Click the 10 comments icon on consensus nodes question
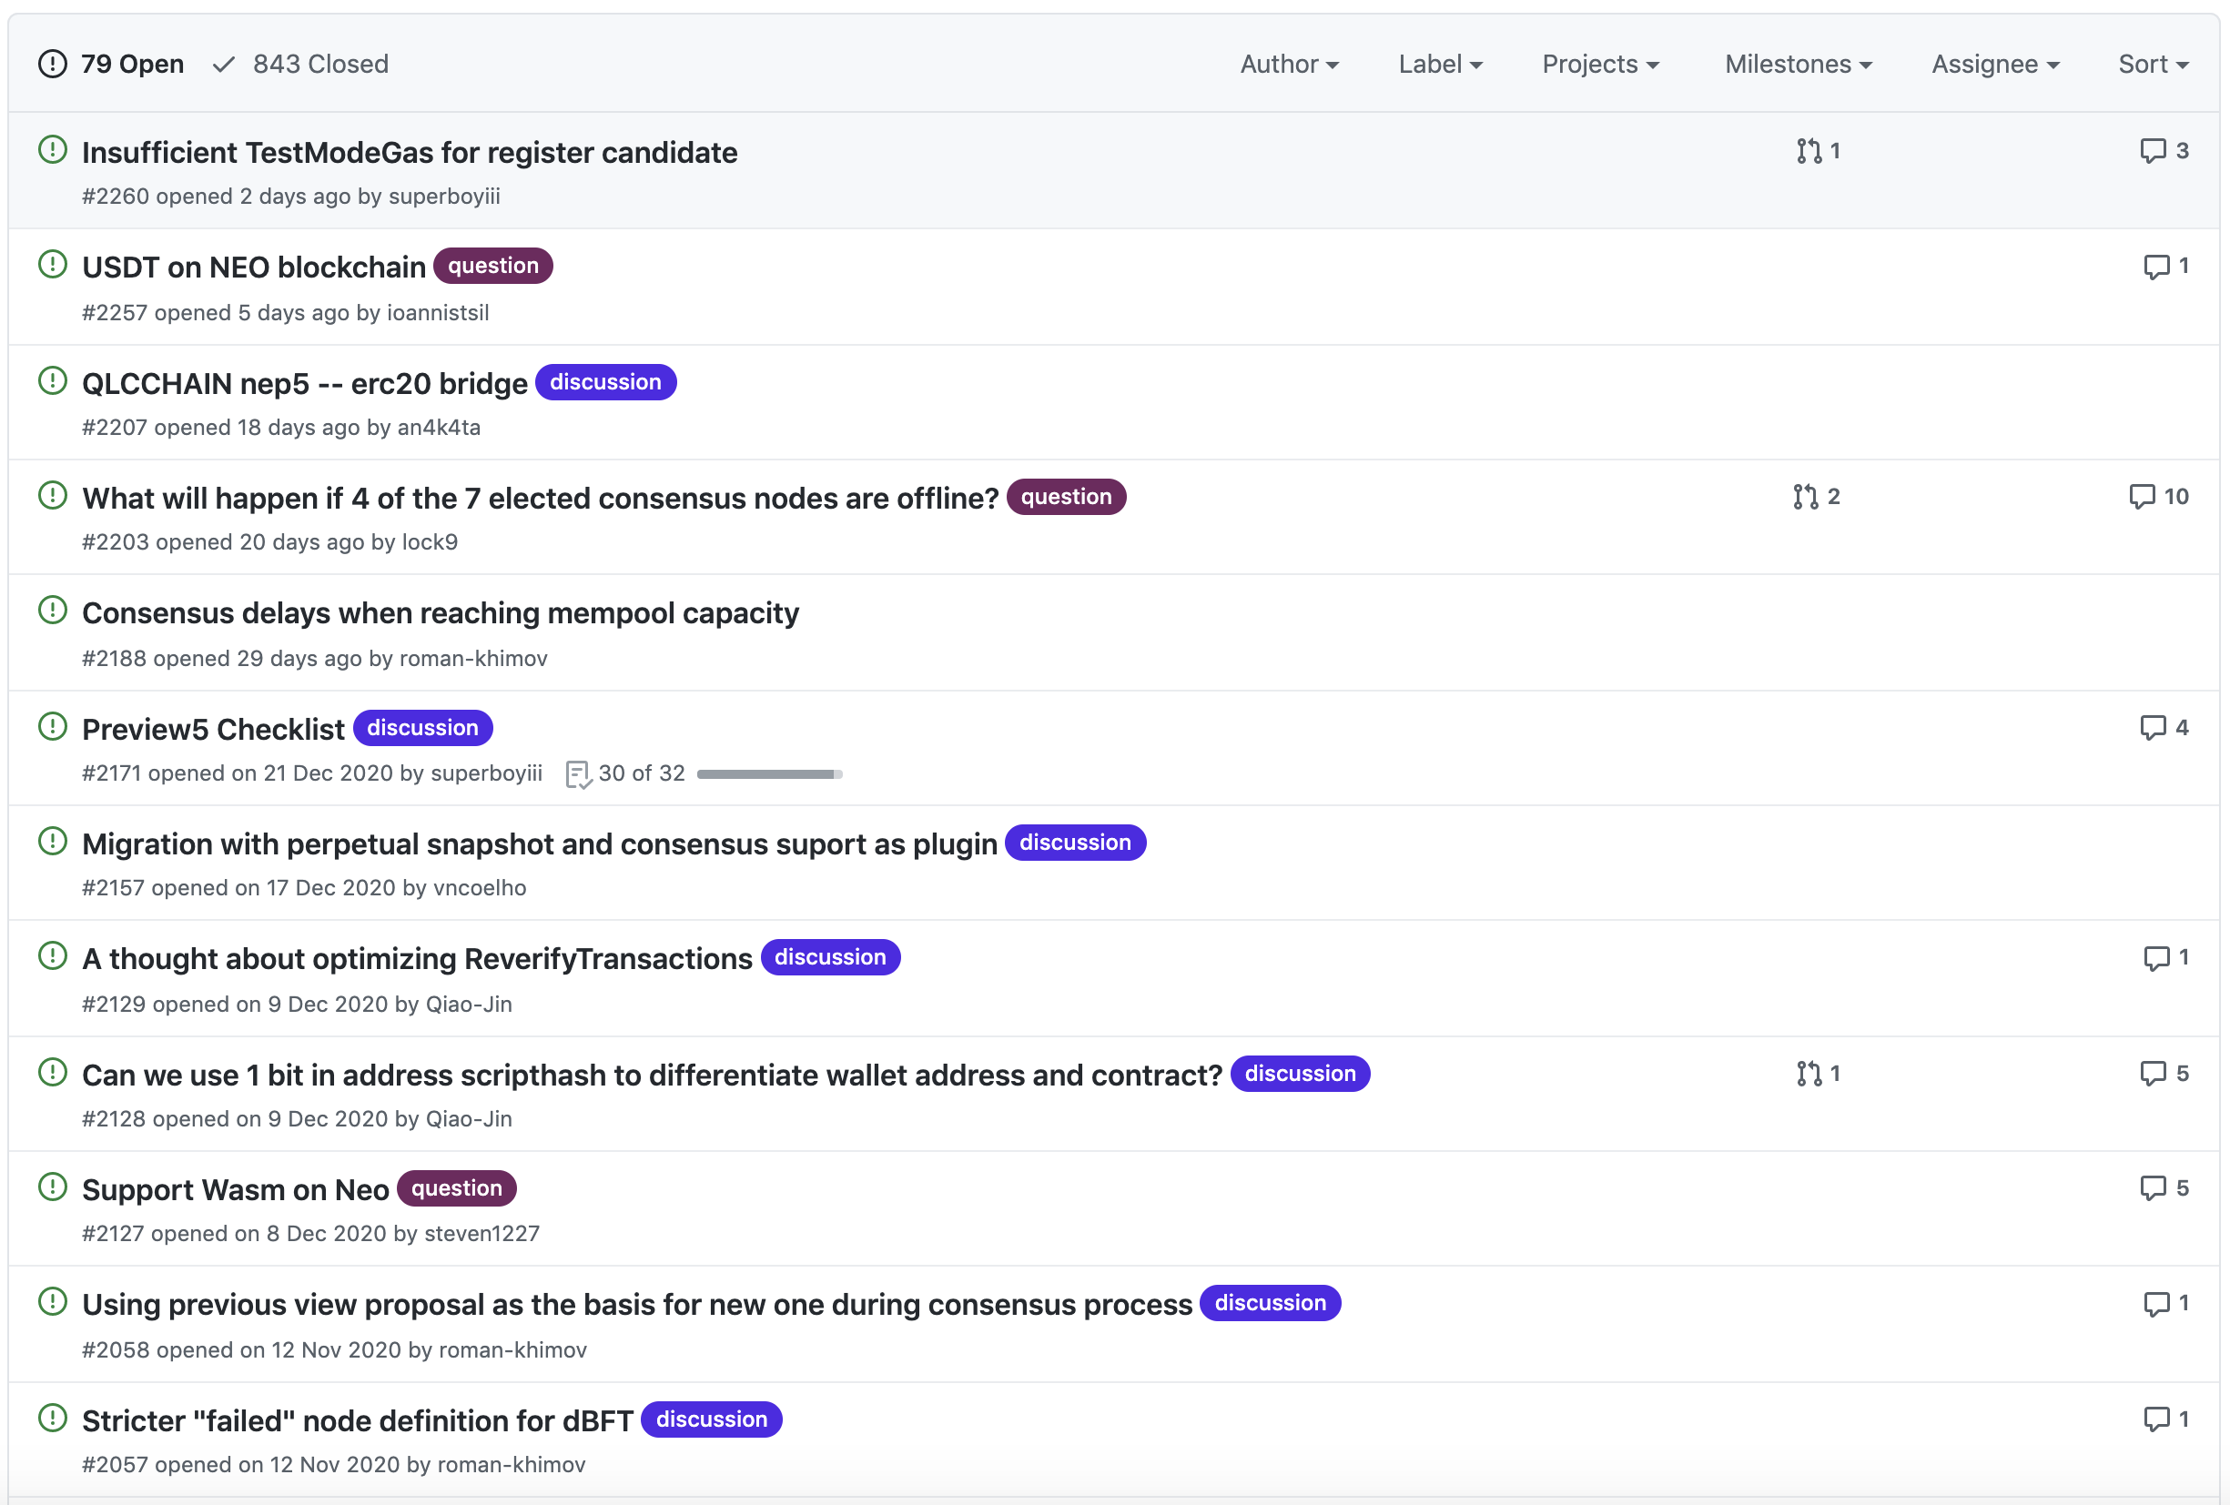2230x1505 pixels. point(2142,497)
